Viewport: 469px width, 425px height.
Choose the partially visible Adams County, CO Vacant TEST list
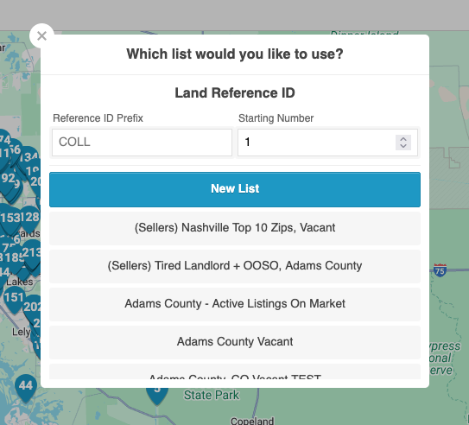[235, 371]
